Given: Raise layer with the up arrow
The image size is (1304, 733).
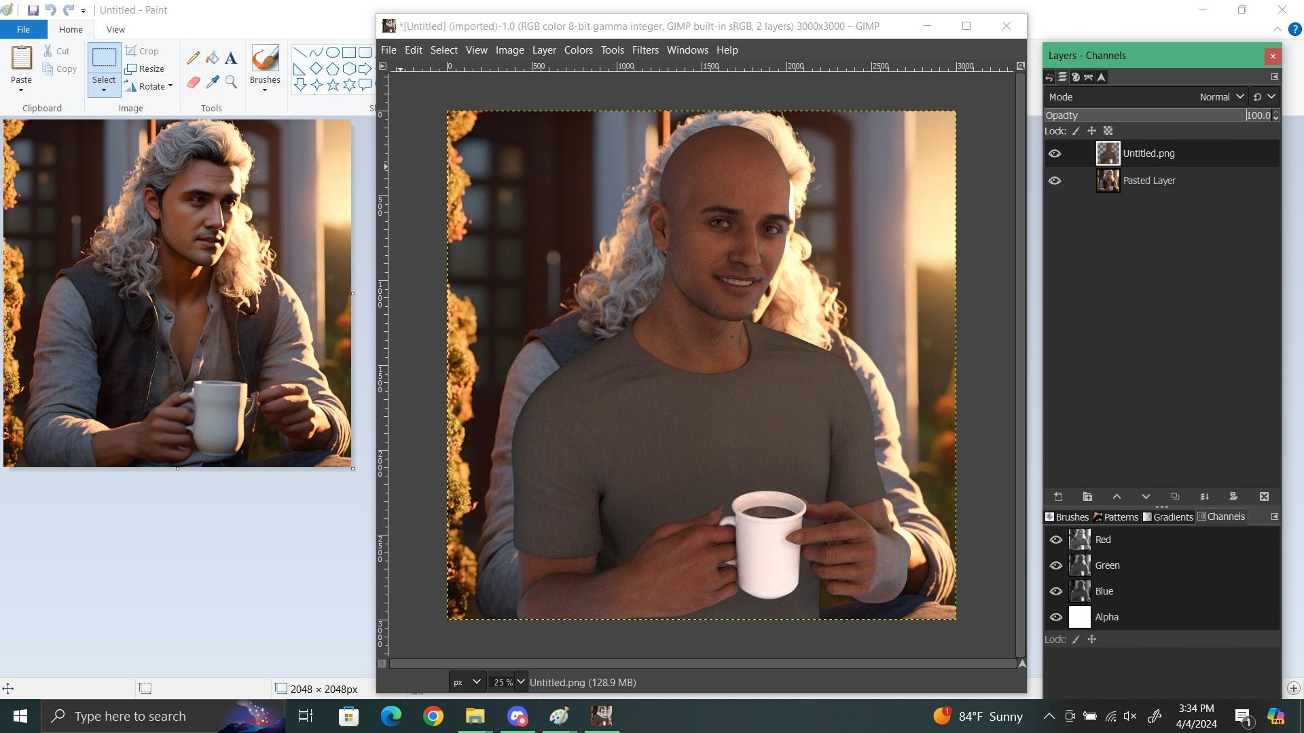Looking at the screenshot, I should point(1117,497).
